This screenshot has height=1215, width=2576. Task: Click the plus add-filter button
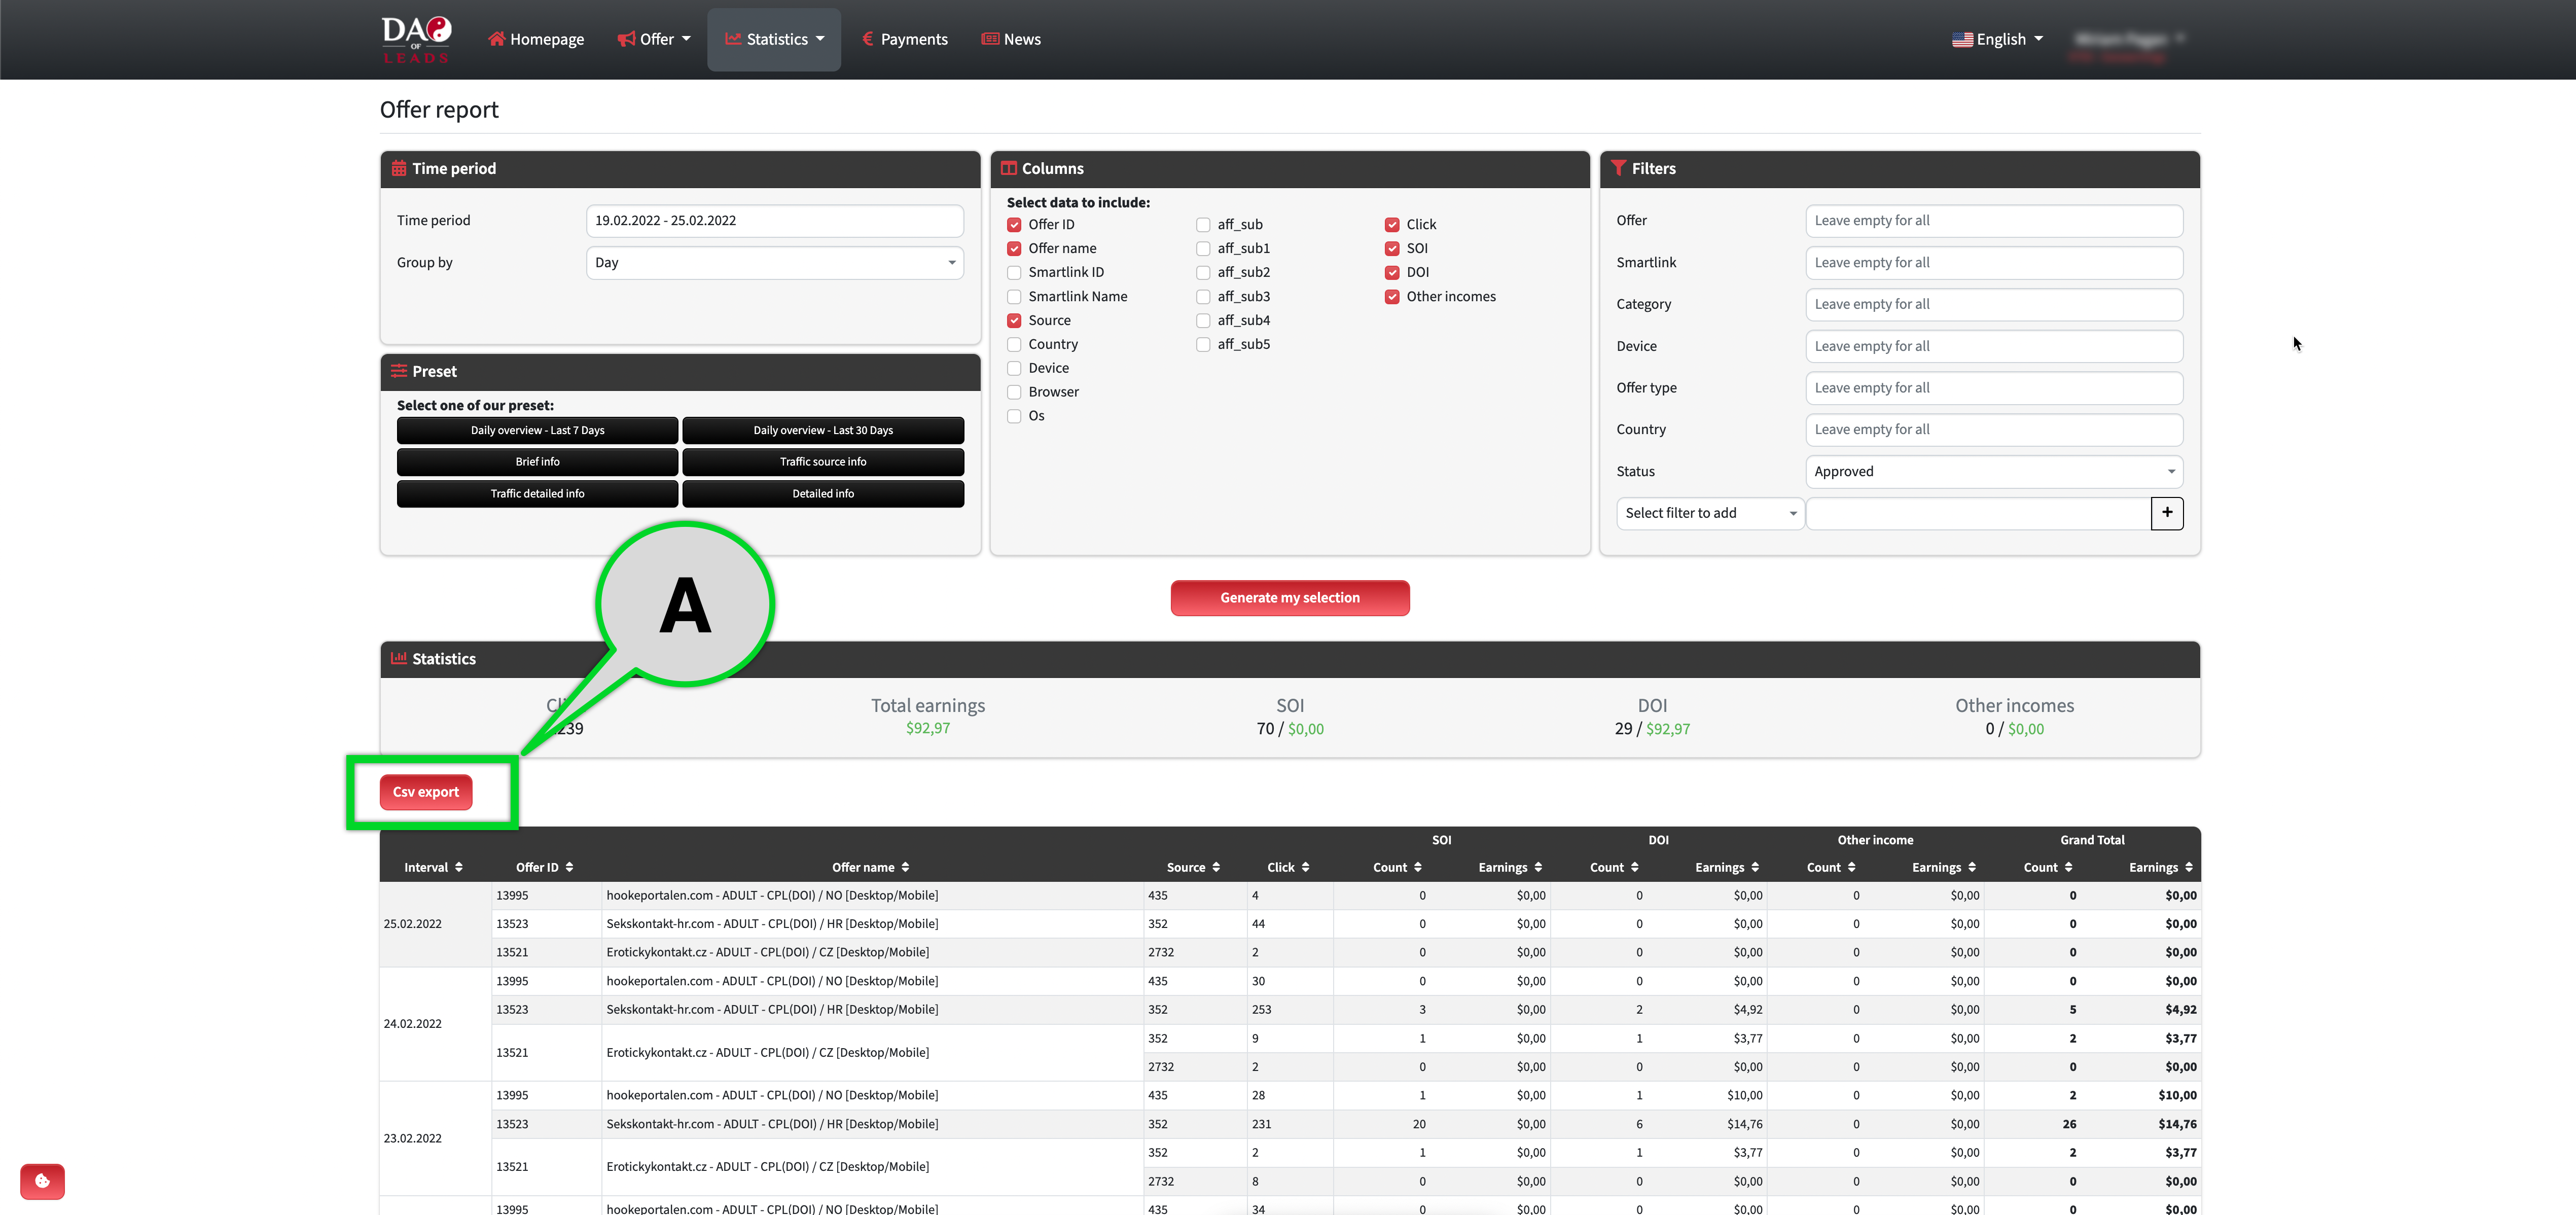tap(2166, 513)
